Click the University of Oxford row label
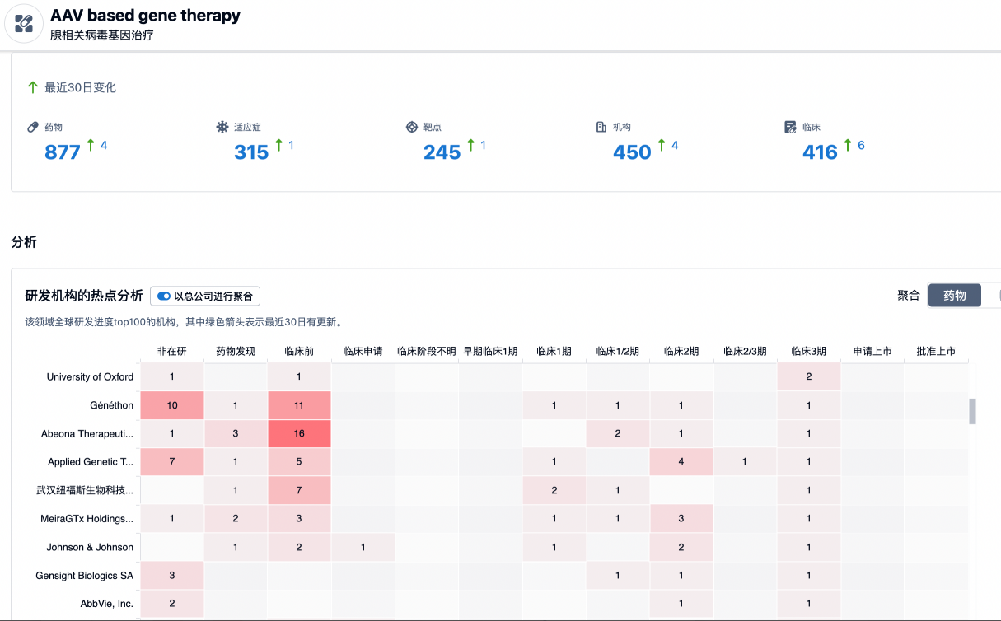This screenshot has width=1001, height=621. tap(90, 376)
